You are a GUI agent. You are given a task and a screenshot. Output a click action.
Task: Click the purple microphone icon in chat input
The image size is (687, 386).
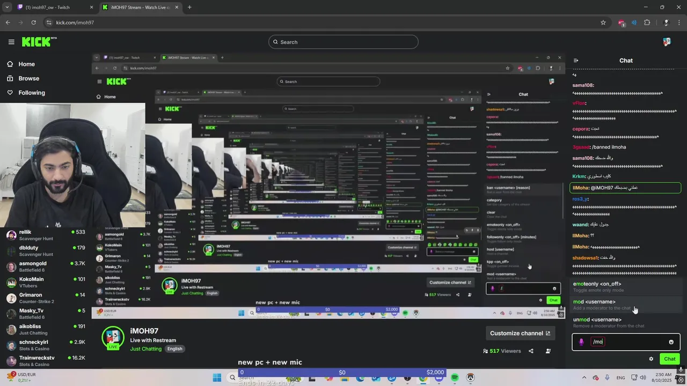[581, 342]
